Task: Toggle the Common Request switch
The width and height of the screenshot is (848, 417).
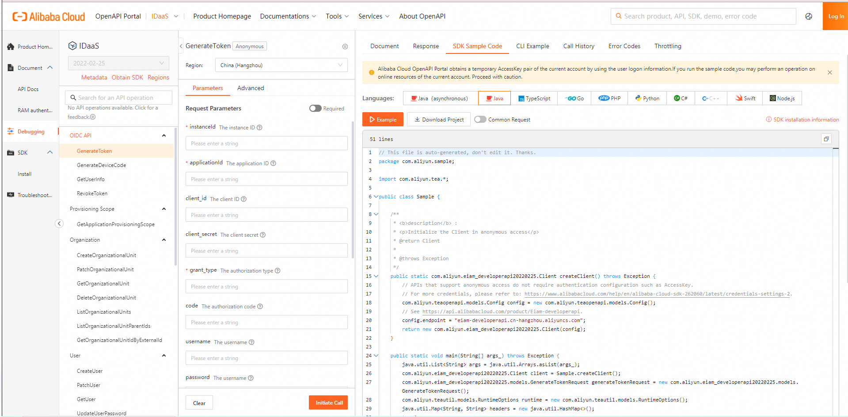Action: coord(480,119)
